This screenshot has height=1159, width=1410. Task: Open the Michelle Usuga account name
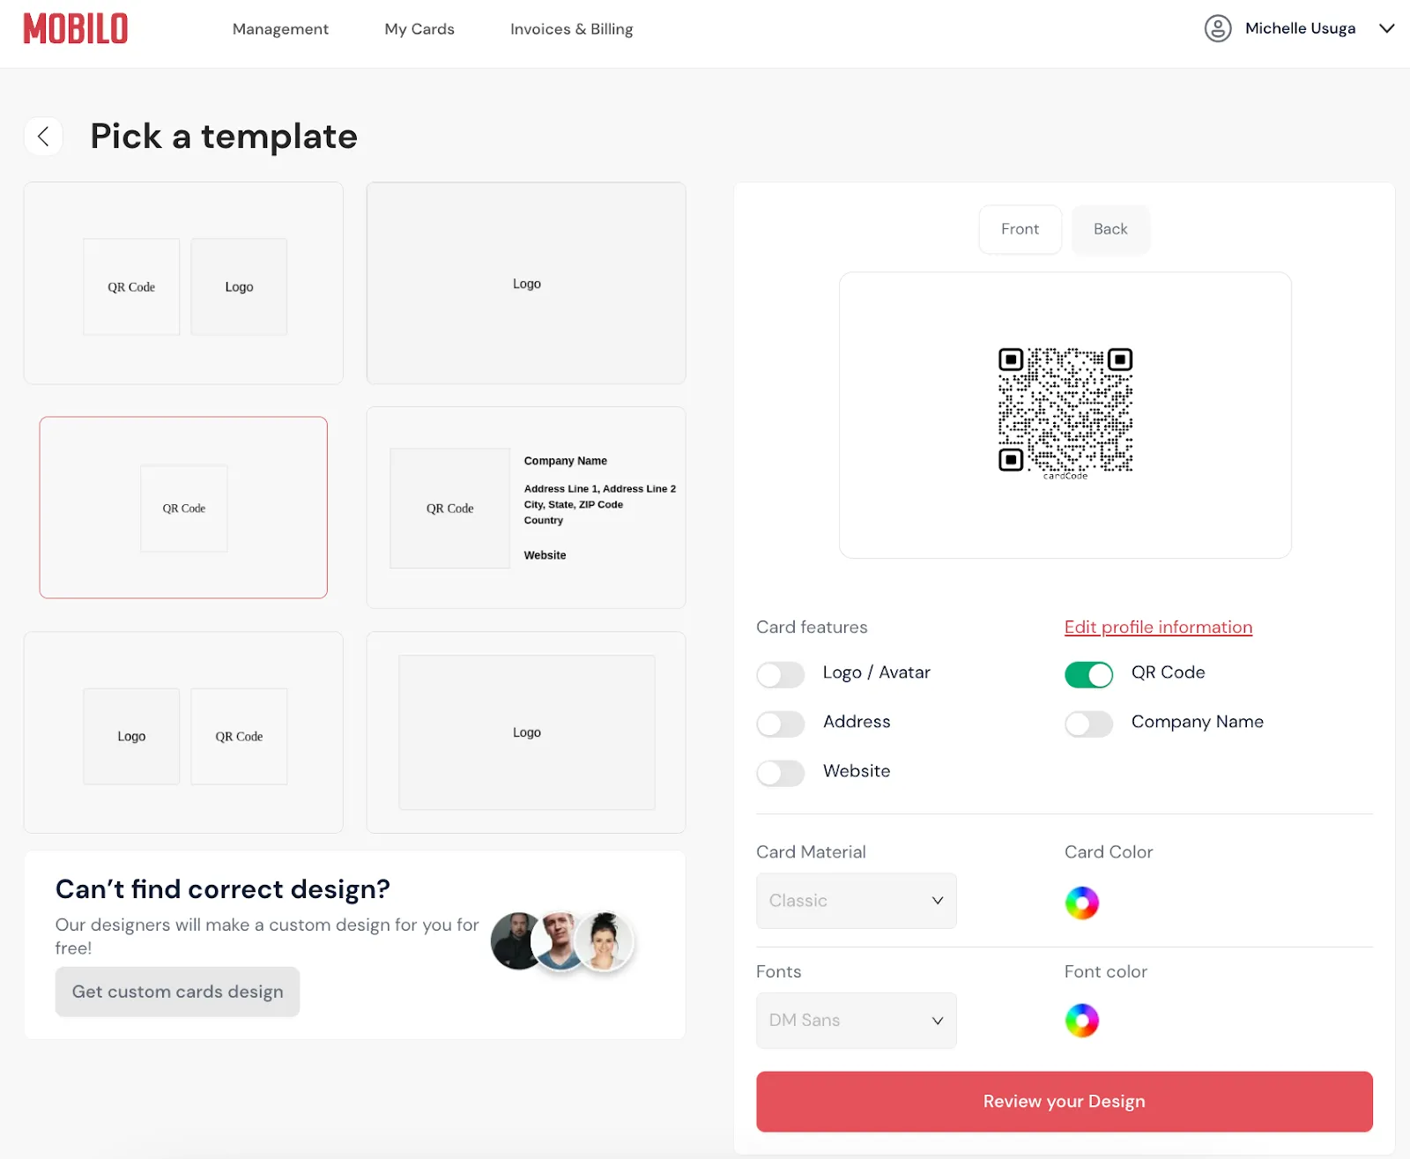click(1300, 28)
